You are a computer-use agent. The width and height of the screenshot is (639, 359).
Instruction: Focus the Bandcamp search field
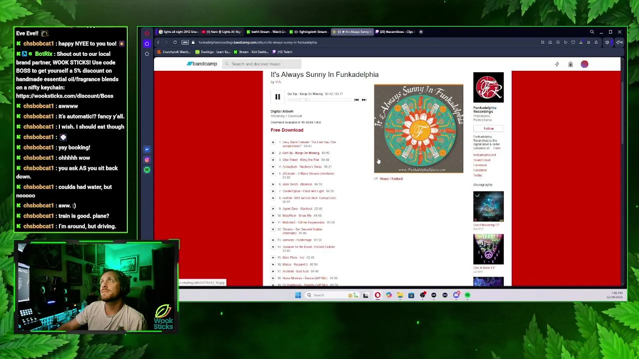point(262,64)
